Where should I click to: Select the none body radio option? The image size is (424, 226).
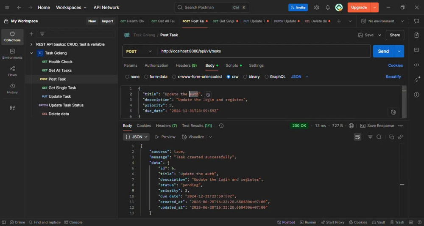pyautogui.click(x=132, y=76)
